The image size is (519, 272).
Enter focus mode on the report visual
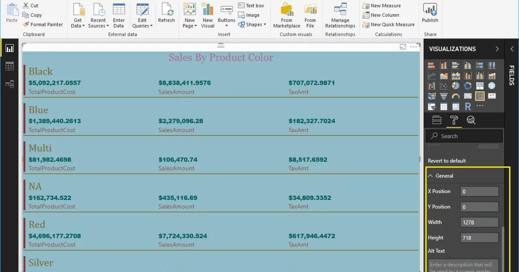click(x=403, y=46)
